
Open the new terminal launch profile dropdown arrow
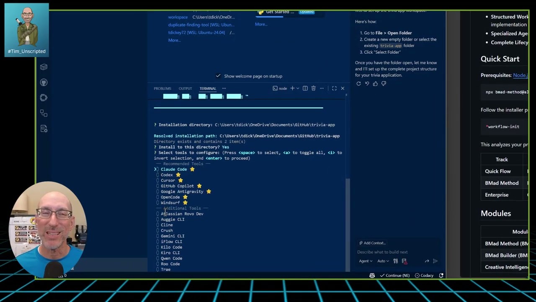coord(298,89)
